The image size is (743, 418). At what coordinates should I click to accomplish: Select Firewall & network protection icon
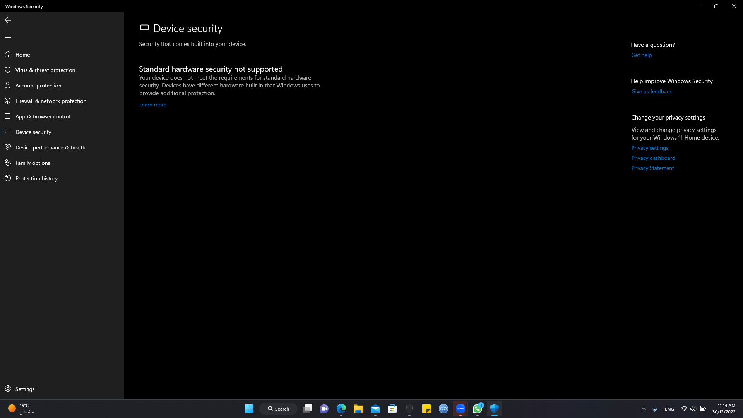coord(8,101)
